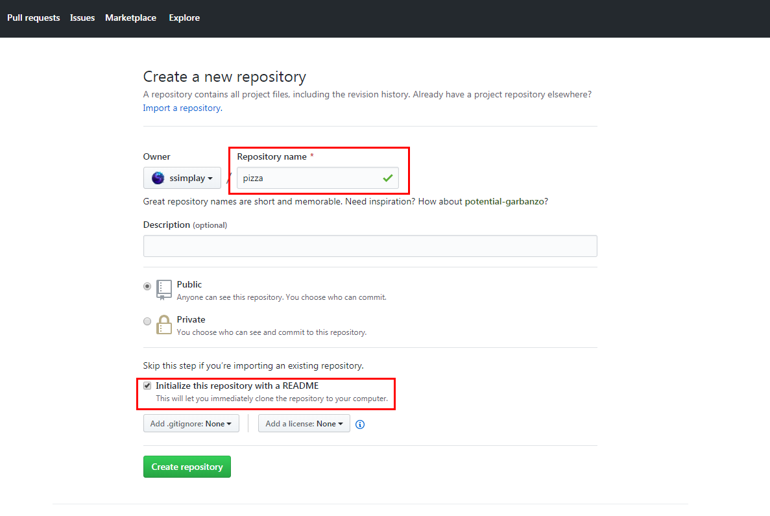This screenshot has width=770, height=516.
Task: Uncheck Initialize this repository with a README
Action: point(147,386)
